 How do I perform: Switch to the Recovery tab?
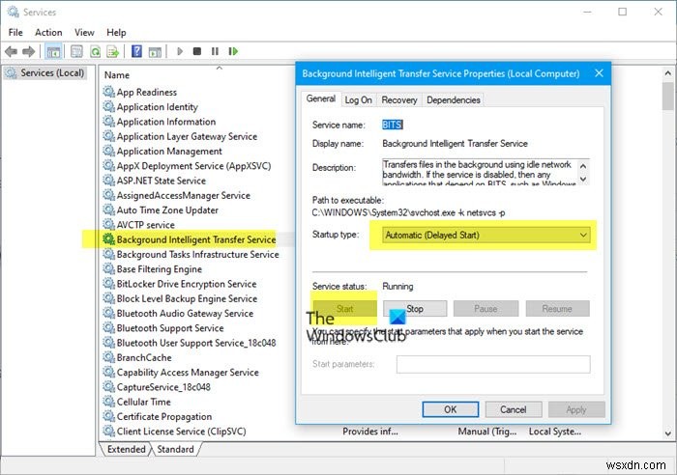point(399,100)
